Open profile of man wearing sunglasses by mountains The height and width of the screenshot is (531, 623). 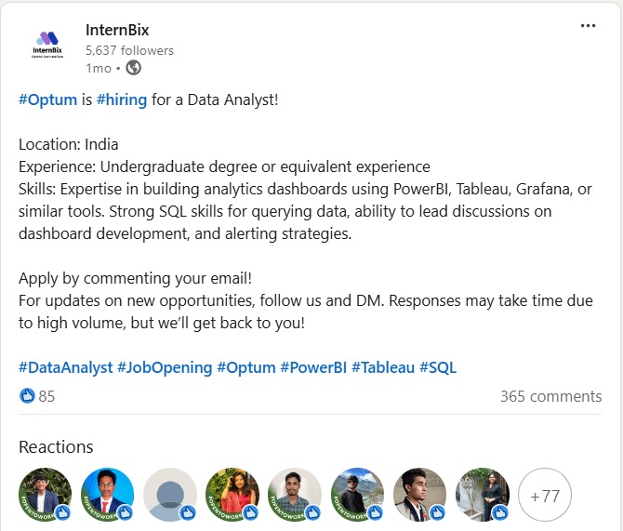[x=358, y=495]
